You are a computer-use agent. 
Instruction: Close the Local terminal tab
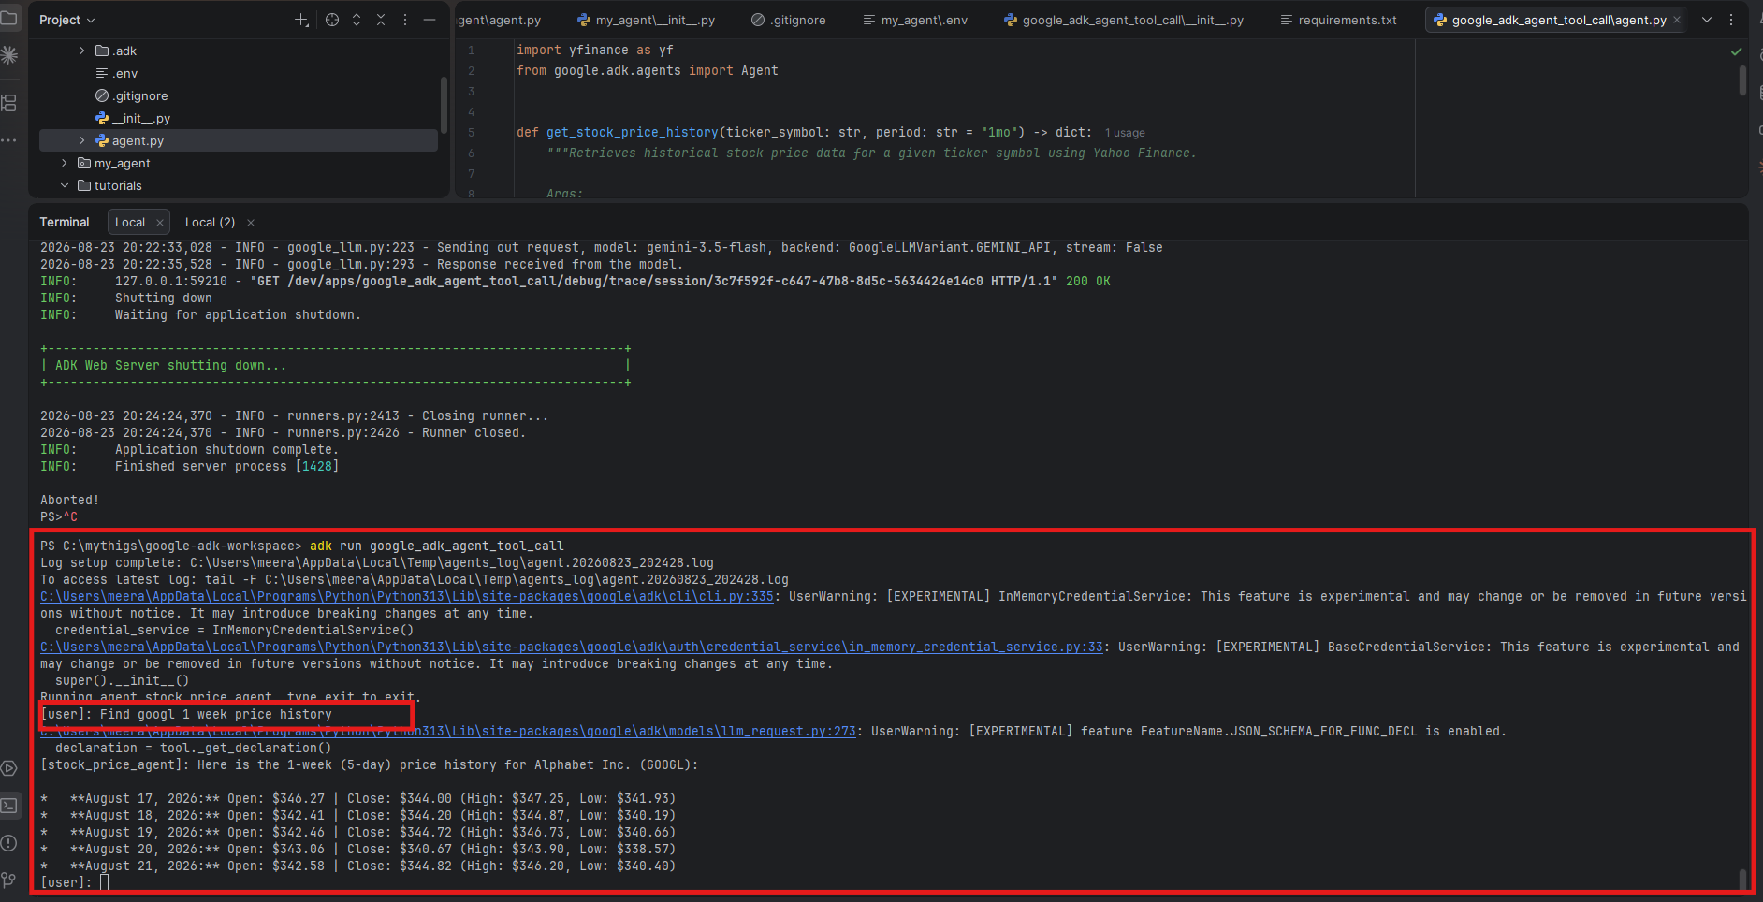160,223
